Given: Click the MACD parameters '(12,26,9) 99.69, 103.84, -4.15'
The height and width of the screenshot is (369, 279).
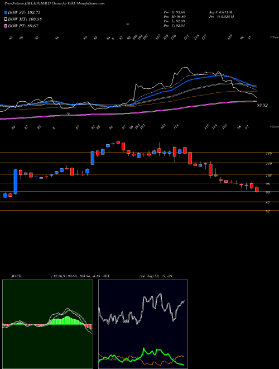Looking at the screenshot, I should [76, 276].
